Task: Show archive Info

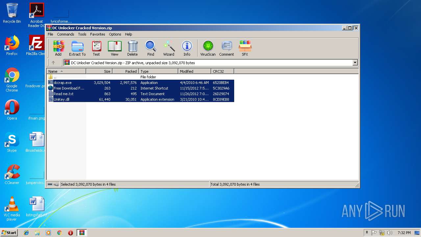Action: coord(187,48)
